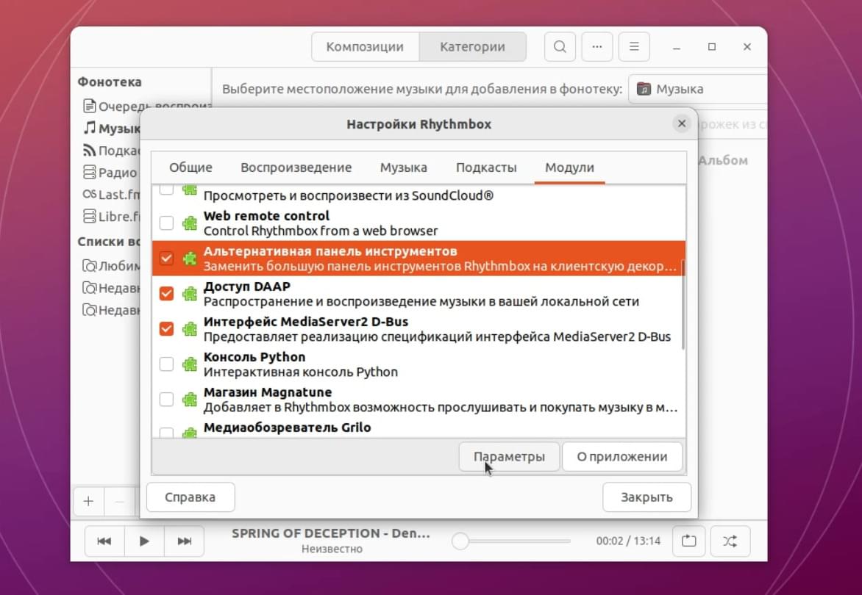862x595 pixels.
Task: Click the Доступ DAAP plugin puzzle icon
Action: tap(190, 294)
